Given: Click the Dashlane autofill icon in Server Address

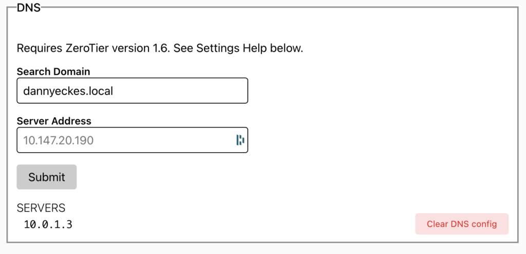Looking at the screenshot, I should tap(240, 140).
